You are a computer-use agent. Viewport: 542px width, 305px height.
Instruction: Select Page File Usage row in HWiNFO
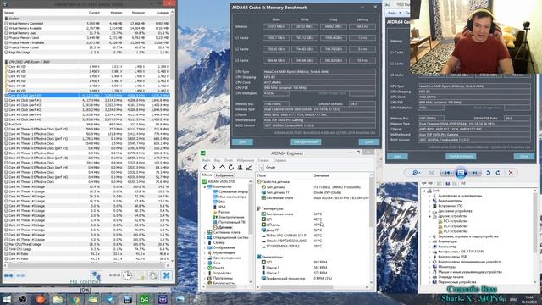click(86, 53)
